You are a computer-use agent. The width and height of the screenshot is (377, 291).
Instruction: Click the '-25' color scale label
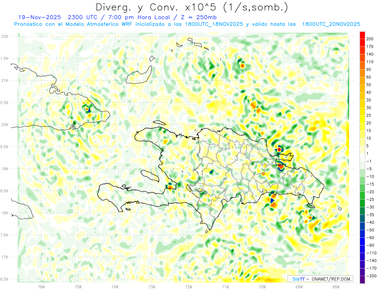[x=370, y=199]
